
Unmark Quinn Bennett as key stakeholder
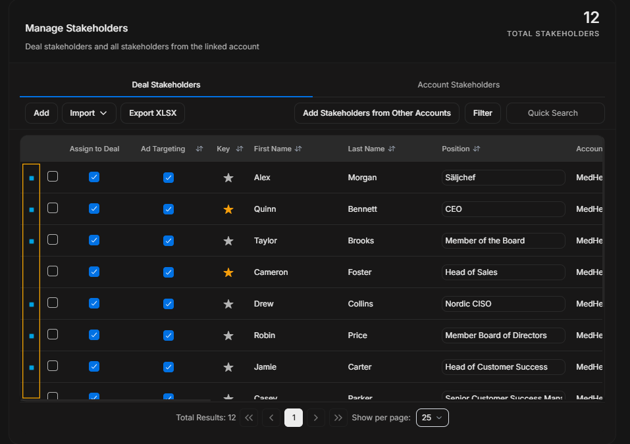click(x=228, y=209)
